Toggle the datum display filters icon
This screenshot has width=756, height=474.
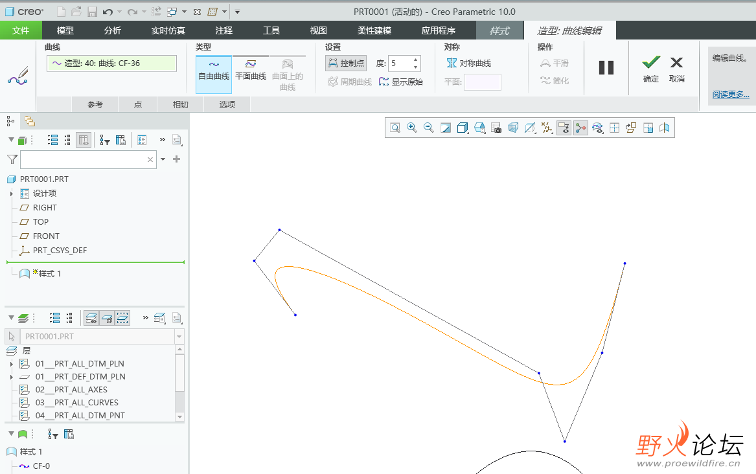pyautogui.click(x=547, y=128)
